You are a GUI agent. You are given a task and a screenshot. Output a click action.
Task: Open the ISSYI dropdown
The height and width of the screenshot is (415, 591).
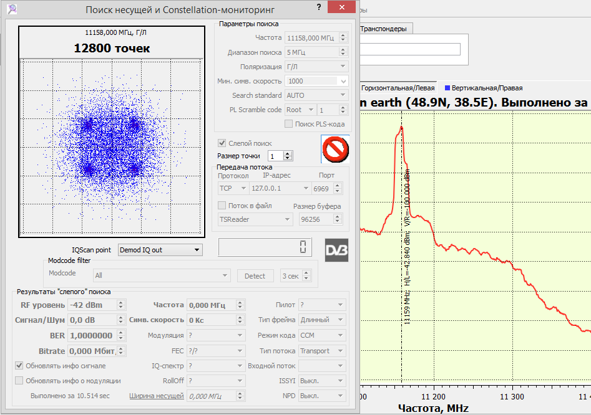pos(322,380)
